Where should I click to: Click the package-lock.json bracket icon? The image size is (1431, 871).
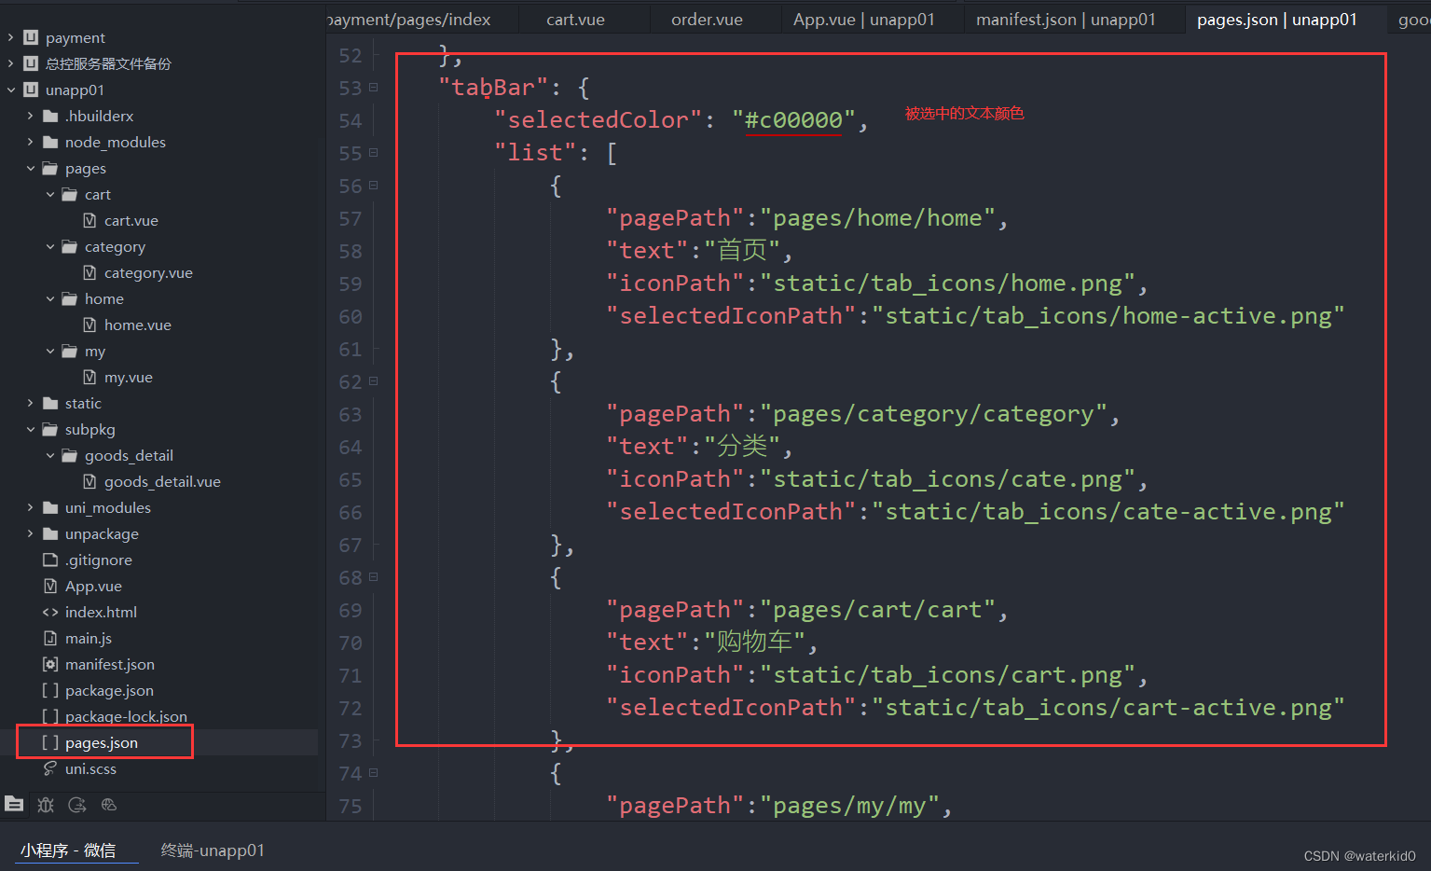[x=50, y=716]
